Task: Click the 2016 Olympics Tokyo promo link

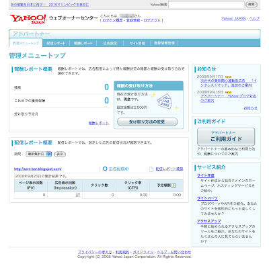Action: [x=50, y=5]
